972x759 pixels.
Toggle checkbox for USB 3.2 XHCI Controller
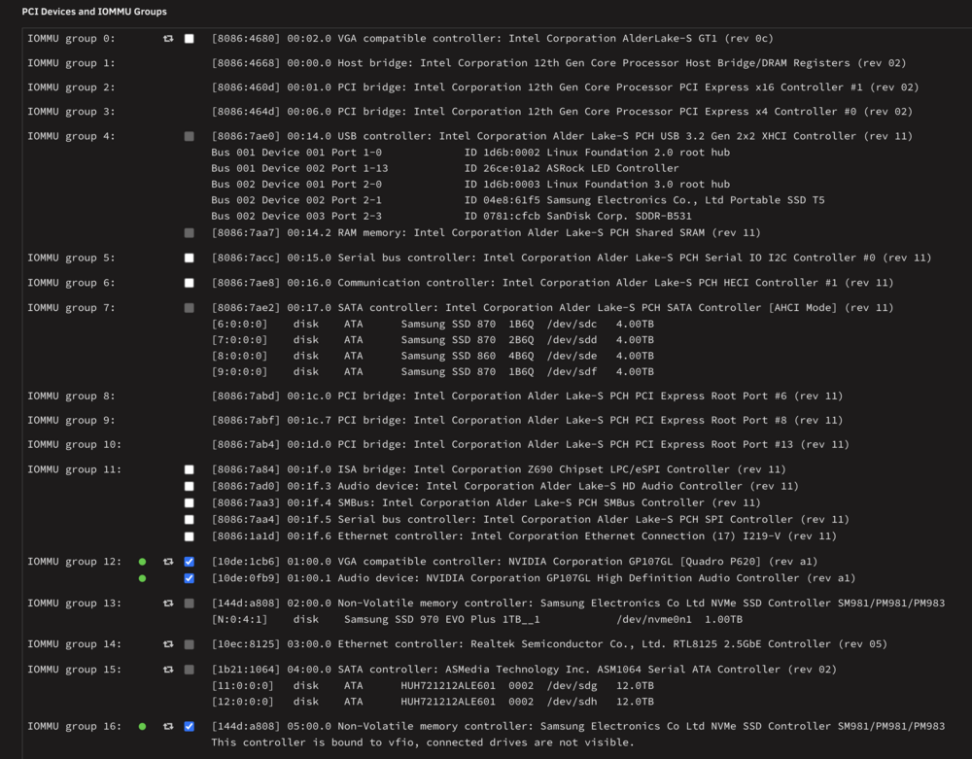point(190,136)
